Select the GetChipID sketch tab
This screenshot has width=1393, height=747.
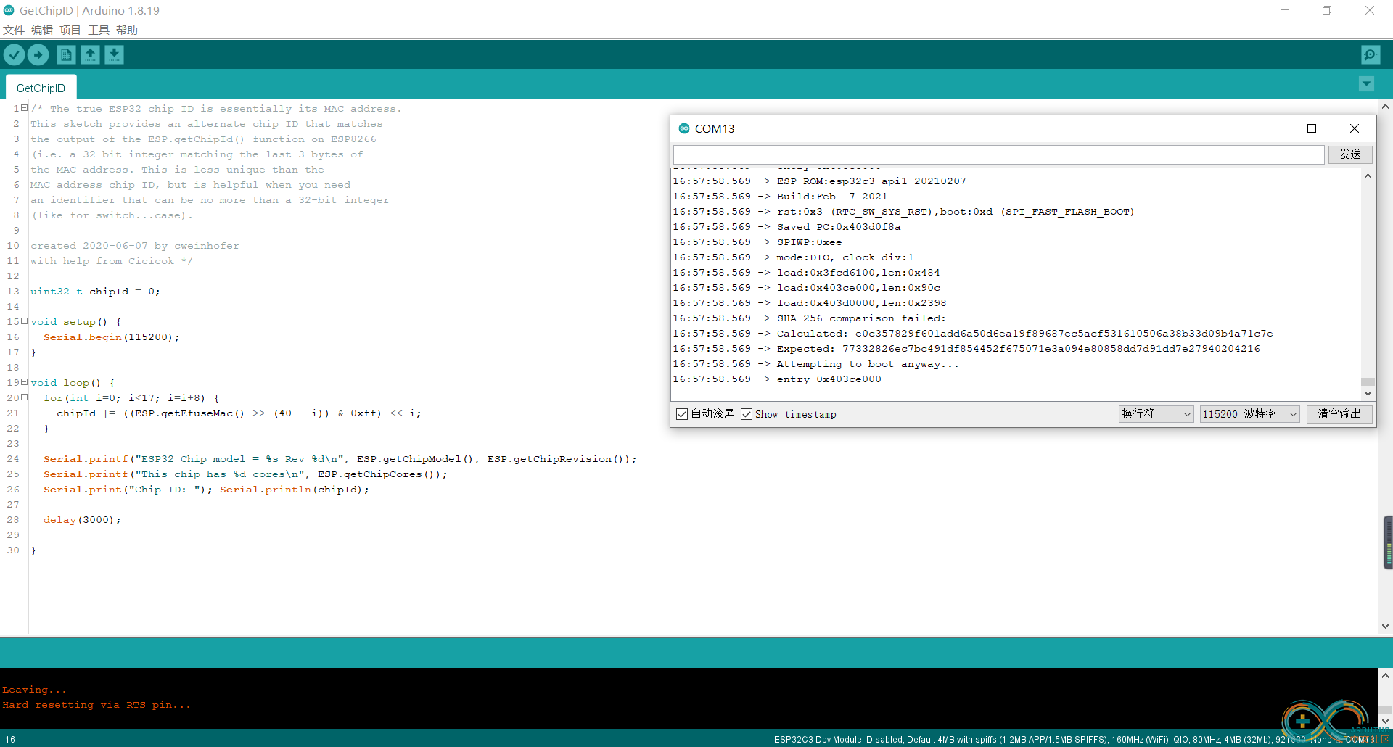coord(41,88)
